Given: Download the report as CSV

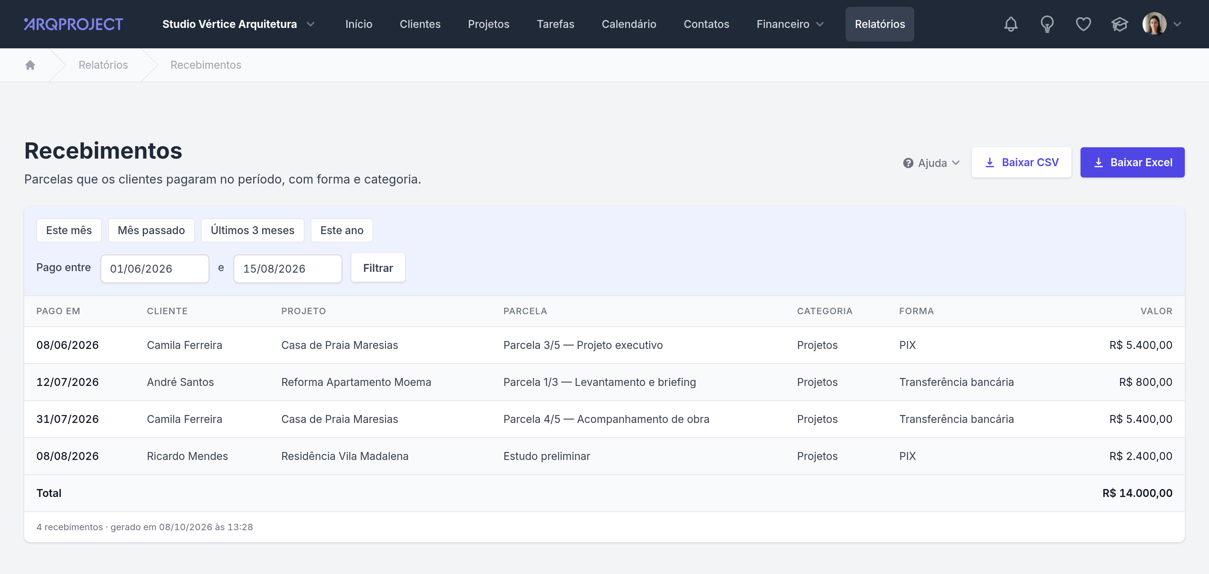Looking at the screenshot, I should (x=1021, y=162).
